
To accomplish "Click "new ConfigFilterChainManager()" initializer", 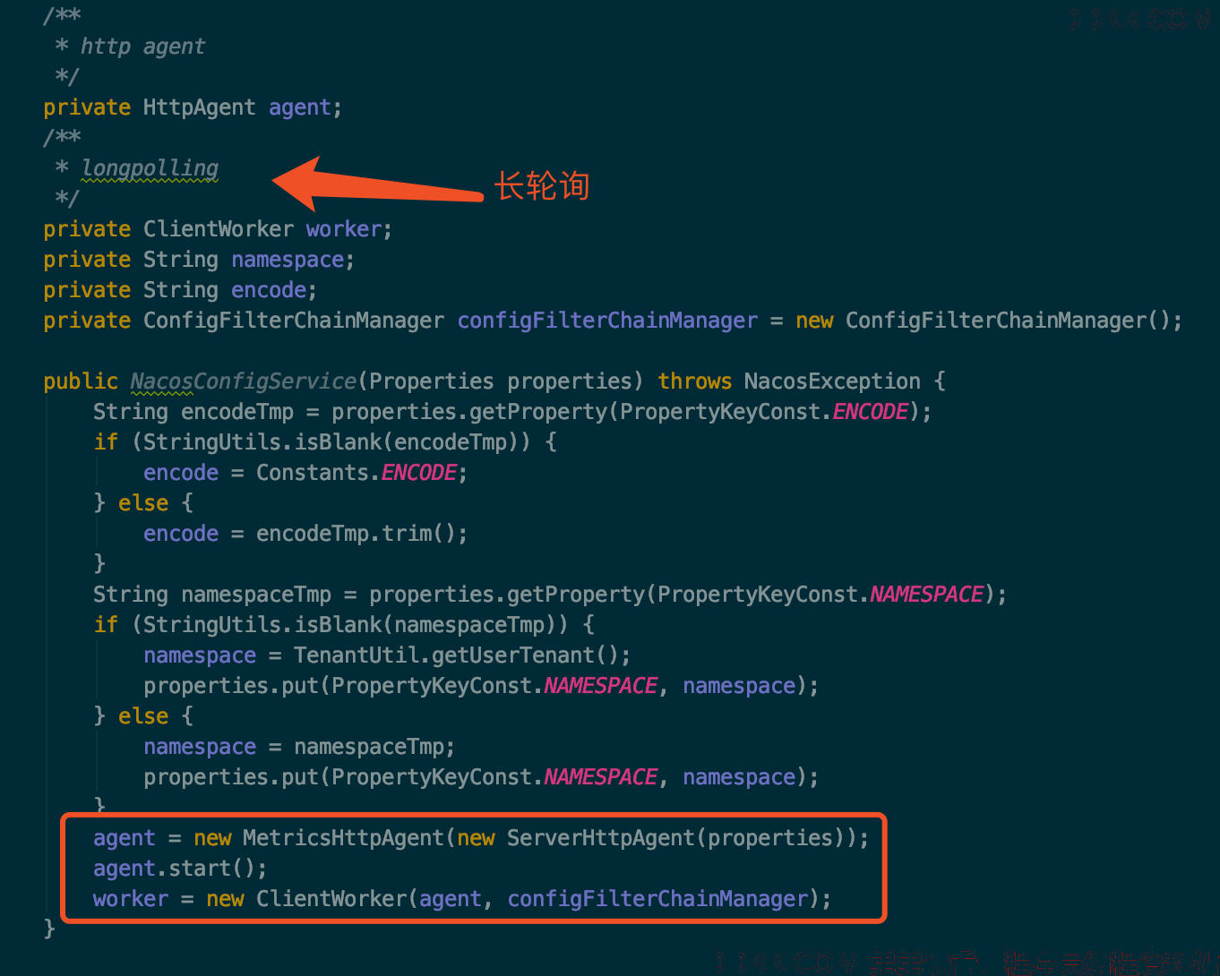I will [x=983, y=321].
